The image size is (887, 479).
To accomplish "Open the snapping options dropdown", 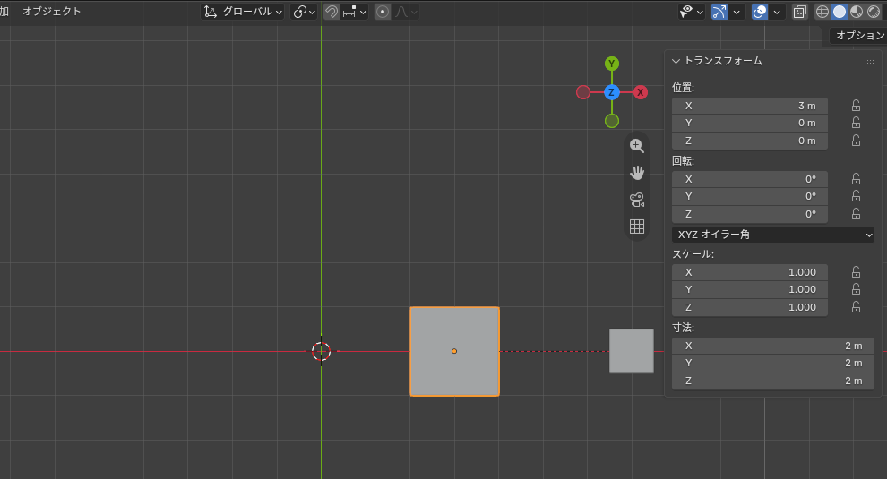I will coord(355,12).
